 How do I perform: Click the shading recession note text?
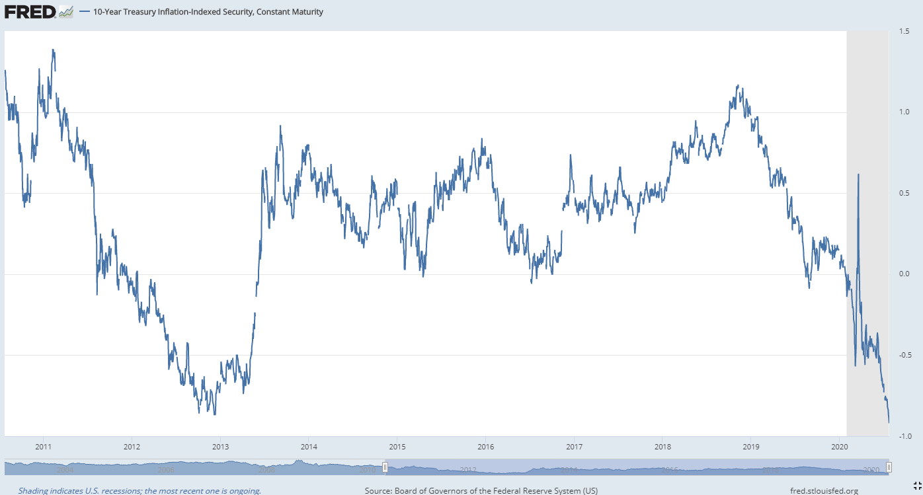pyautogui.click(x=140, y=490)
